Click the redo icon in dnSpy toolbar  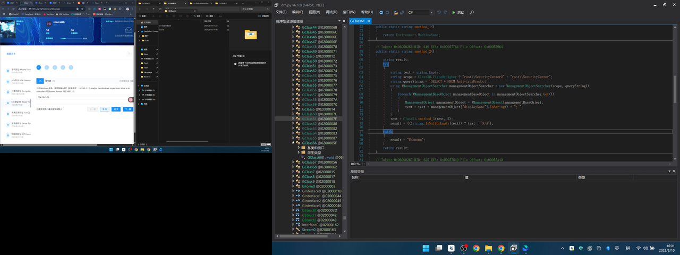(x=445, y=12)
